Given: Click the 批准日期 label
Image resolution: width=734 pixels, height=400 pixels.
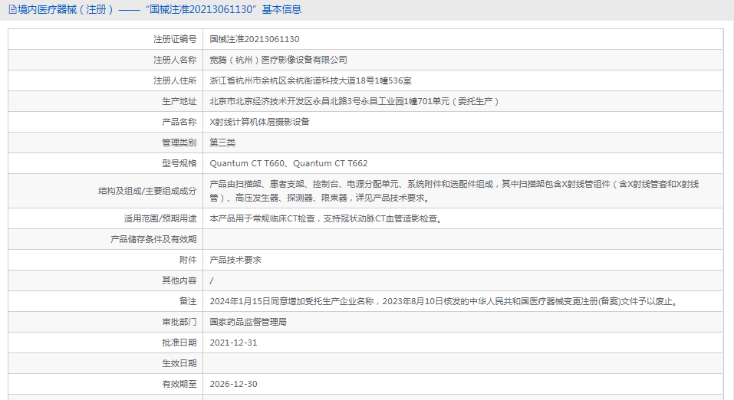Looking at the screenshot, I should click(179, 343).
